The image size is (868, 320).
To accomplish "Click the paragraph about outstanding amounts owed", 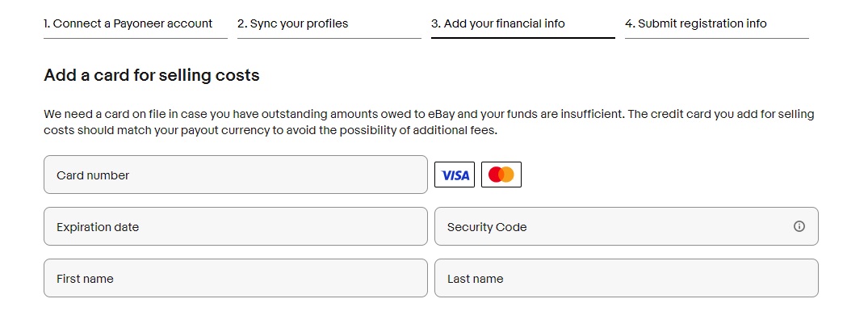I will pyautogui.click(x=429, y=123).
